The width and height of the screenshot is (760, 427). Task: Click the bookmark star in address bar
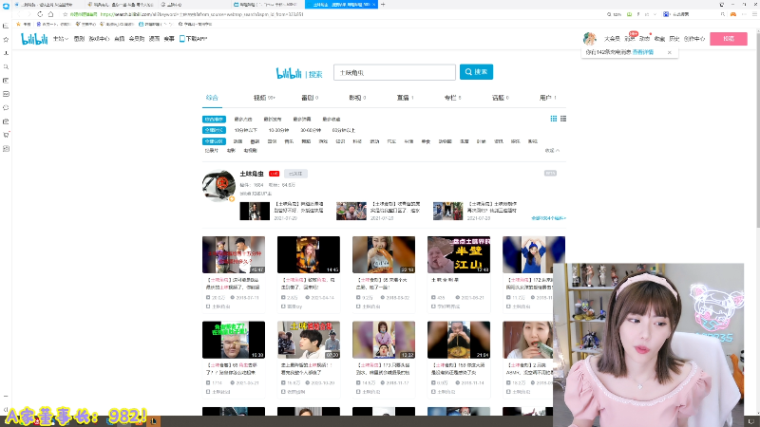click(65, 14)
